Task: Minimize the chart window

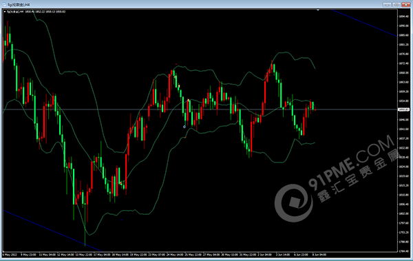Action: (387, 5)
